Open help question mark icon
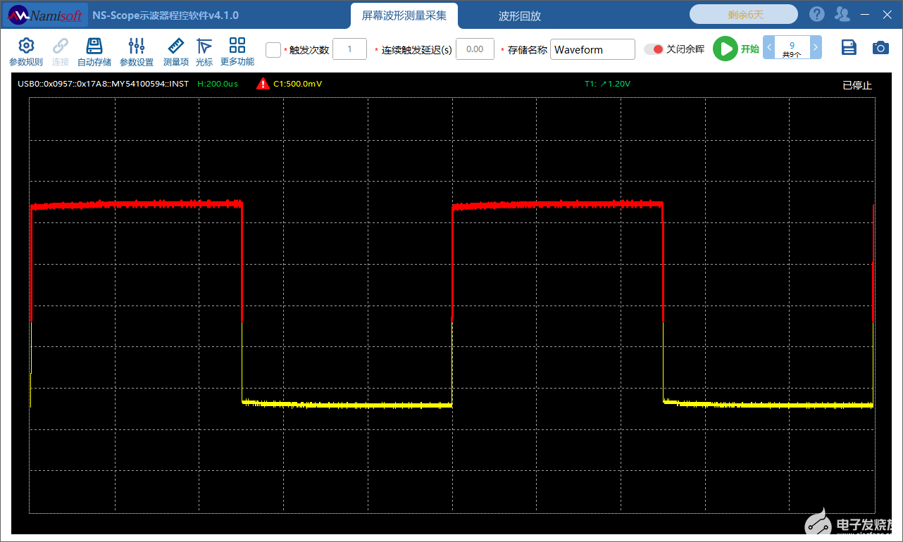903x542 pixels. point(817,14)
